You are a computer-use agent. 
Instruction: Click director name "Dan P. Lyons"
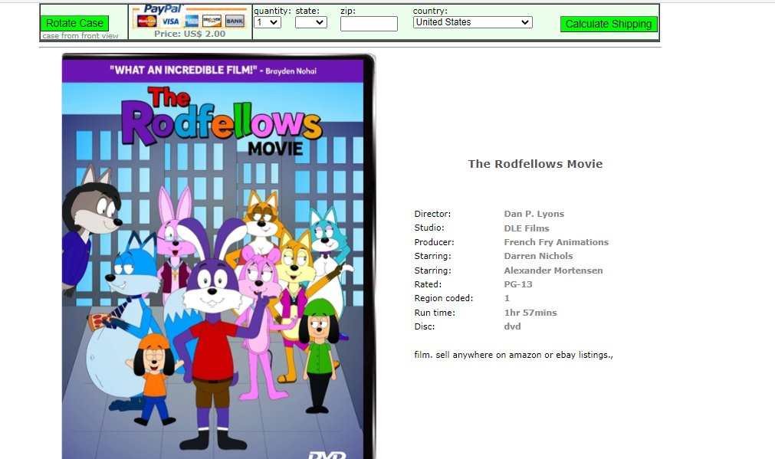(x=534, y=214)
